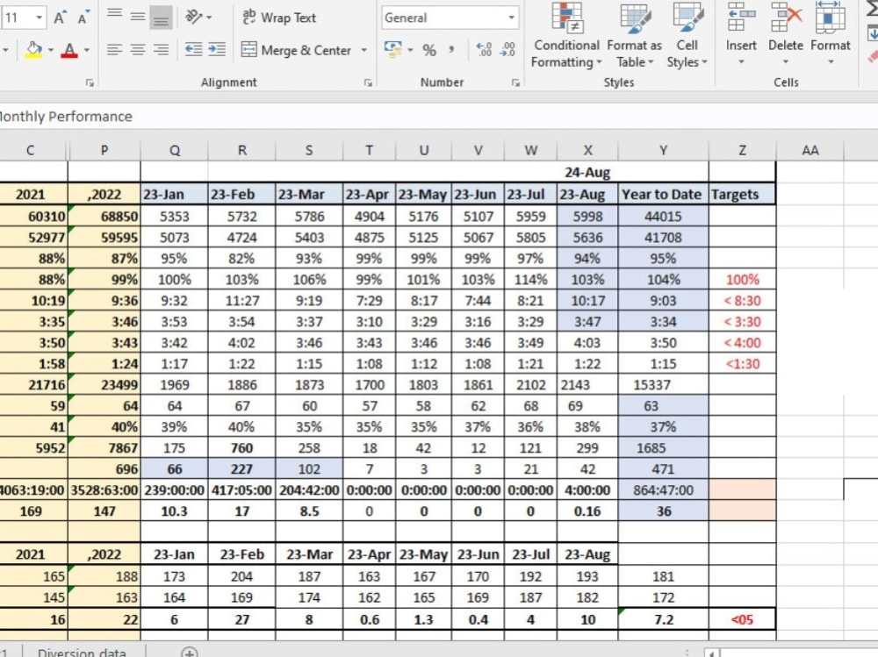Open font size dropdown showing 11
This screenshot has width=878, height=657.
pos(39,18)
